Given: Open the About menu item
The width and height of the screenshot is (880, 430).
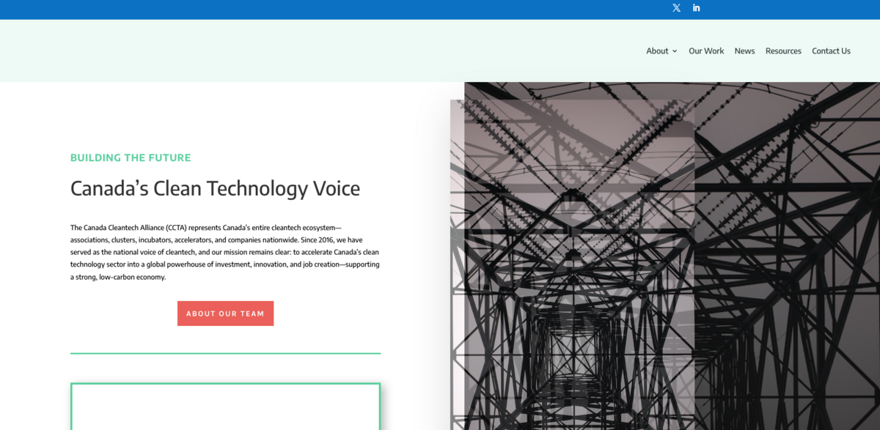Looking at the screenshot, I should (657, 51).
